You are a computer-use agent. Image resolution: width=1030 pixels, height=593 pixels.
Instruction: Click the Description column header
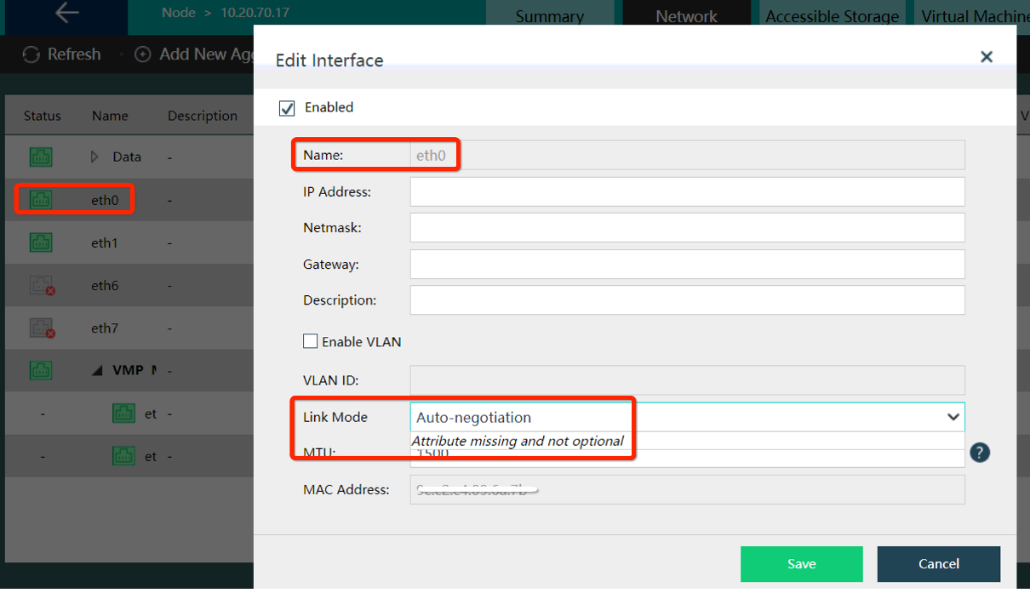click(x=203, y=116)
